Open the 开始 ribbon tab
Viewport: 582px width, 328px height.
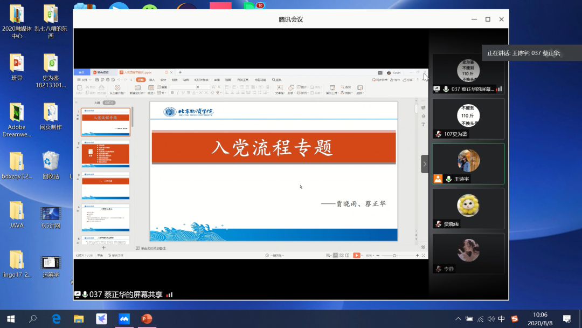pyautogui.click(x=140, y=79)
